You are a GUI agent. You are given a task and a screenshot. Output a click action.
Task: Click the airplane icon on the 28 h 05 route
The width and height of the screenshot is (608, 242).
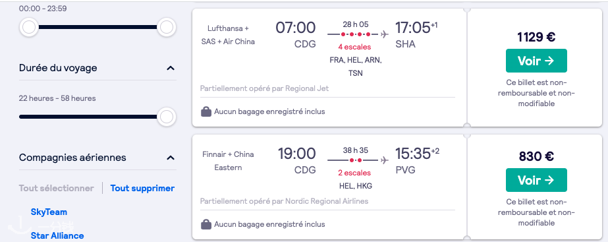(x=384, y=34)
